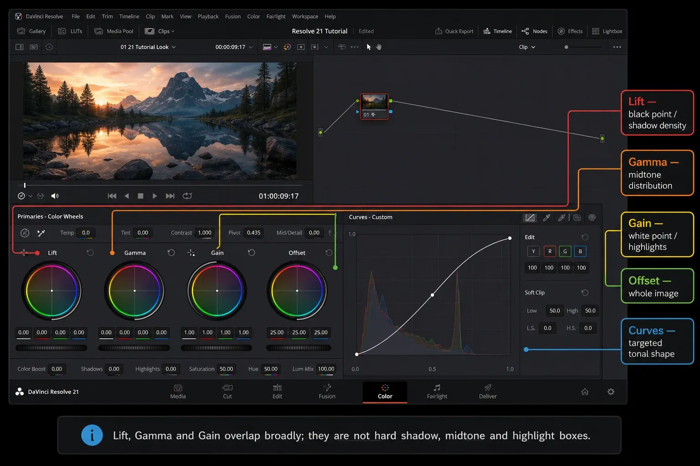Reset the curve Edit settings
This screenshot has width=700, height=466.
(585, 237)
